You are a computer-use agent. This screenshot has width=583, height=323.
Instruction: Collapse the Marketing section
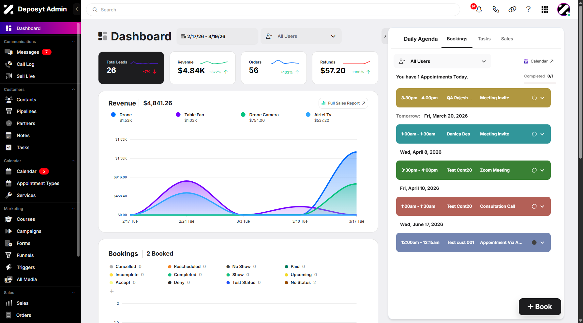73,209
